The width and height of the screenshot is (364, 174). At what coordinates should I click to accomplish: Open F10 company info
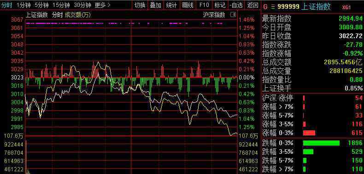(x=204, y=5)
